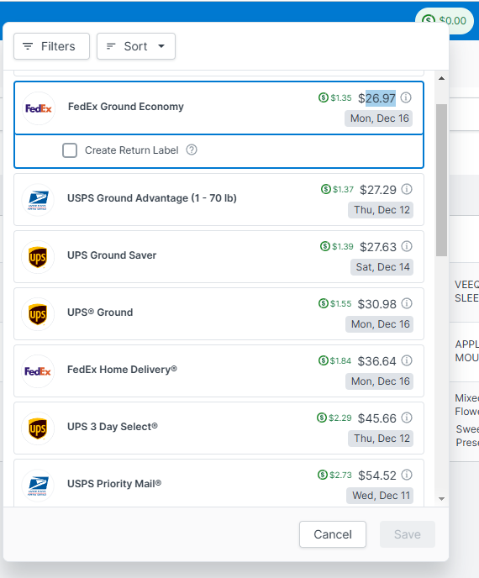Save the selected shipping rate
Viewport: 479px width, 578px height.
pos(408,534)
